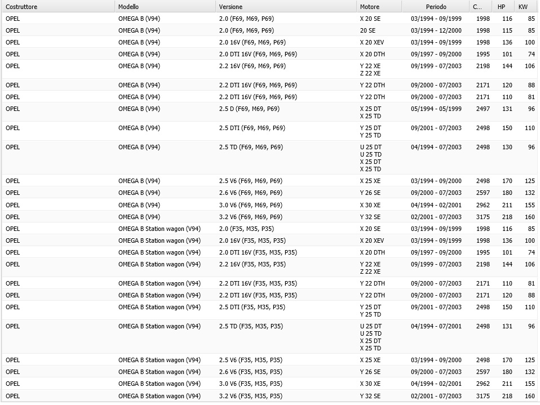Click HP value 130
The height and width of the screenshot is (405, 540).
coord(507,147)
